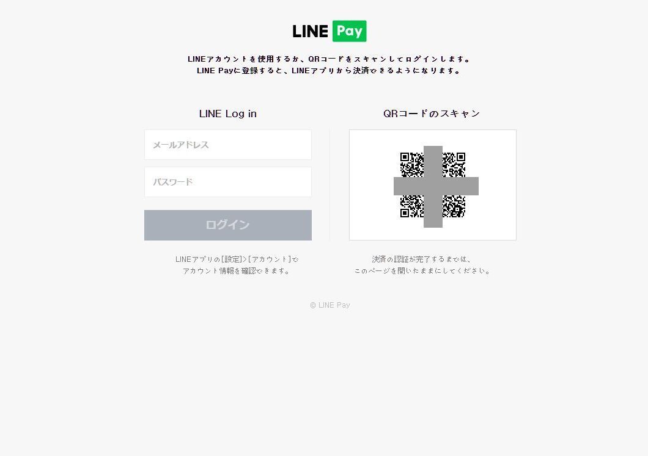Click the アカウント情報を確認できます hint line

[237, 270]
